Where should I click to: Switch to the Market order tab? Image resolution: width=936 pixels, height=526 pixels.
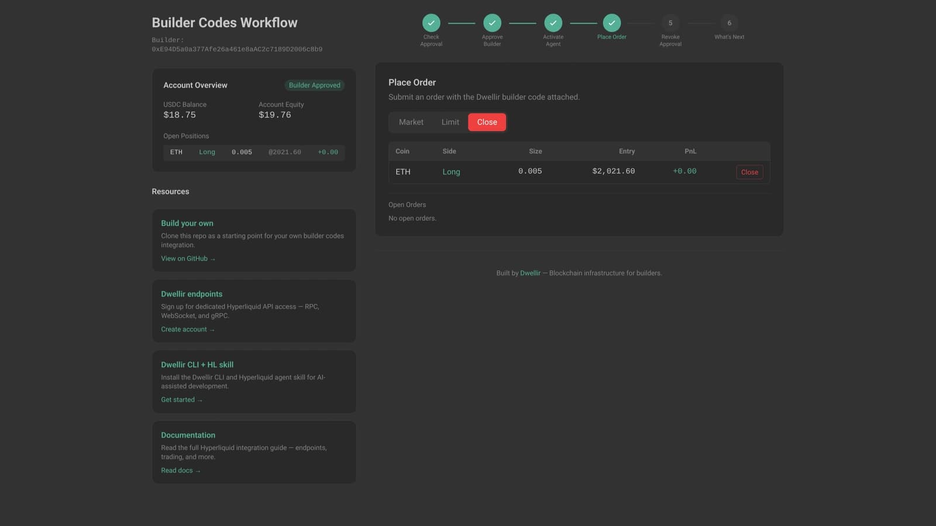(x=411, y=122)
